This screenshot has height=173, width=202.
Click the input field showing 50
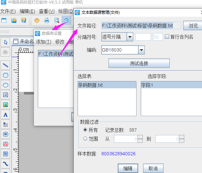158,37
